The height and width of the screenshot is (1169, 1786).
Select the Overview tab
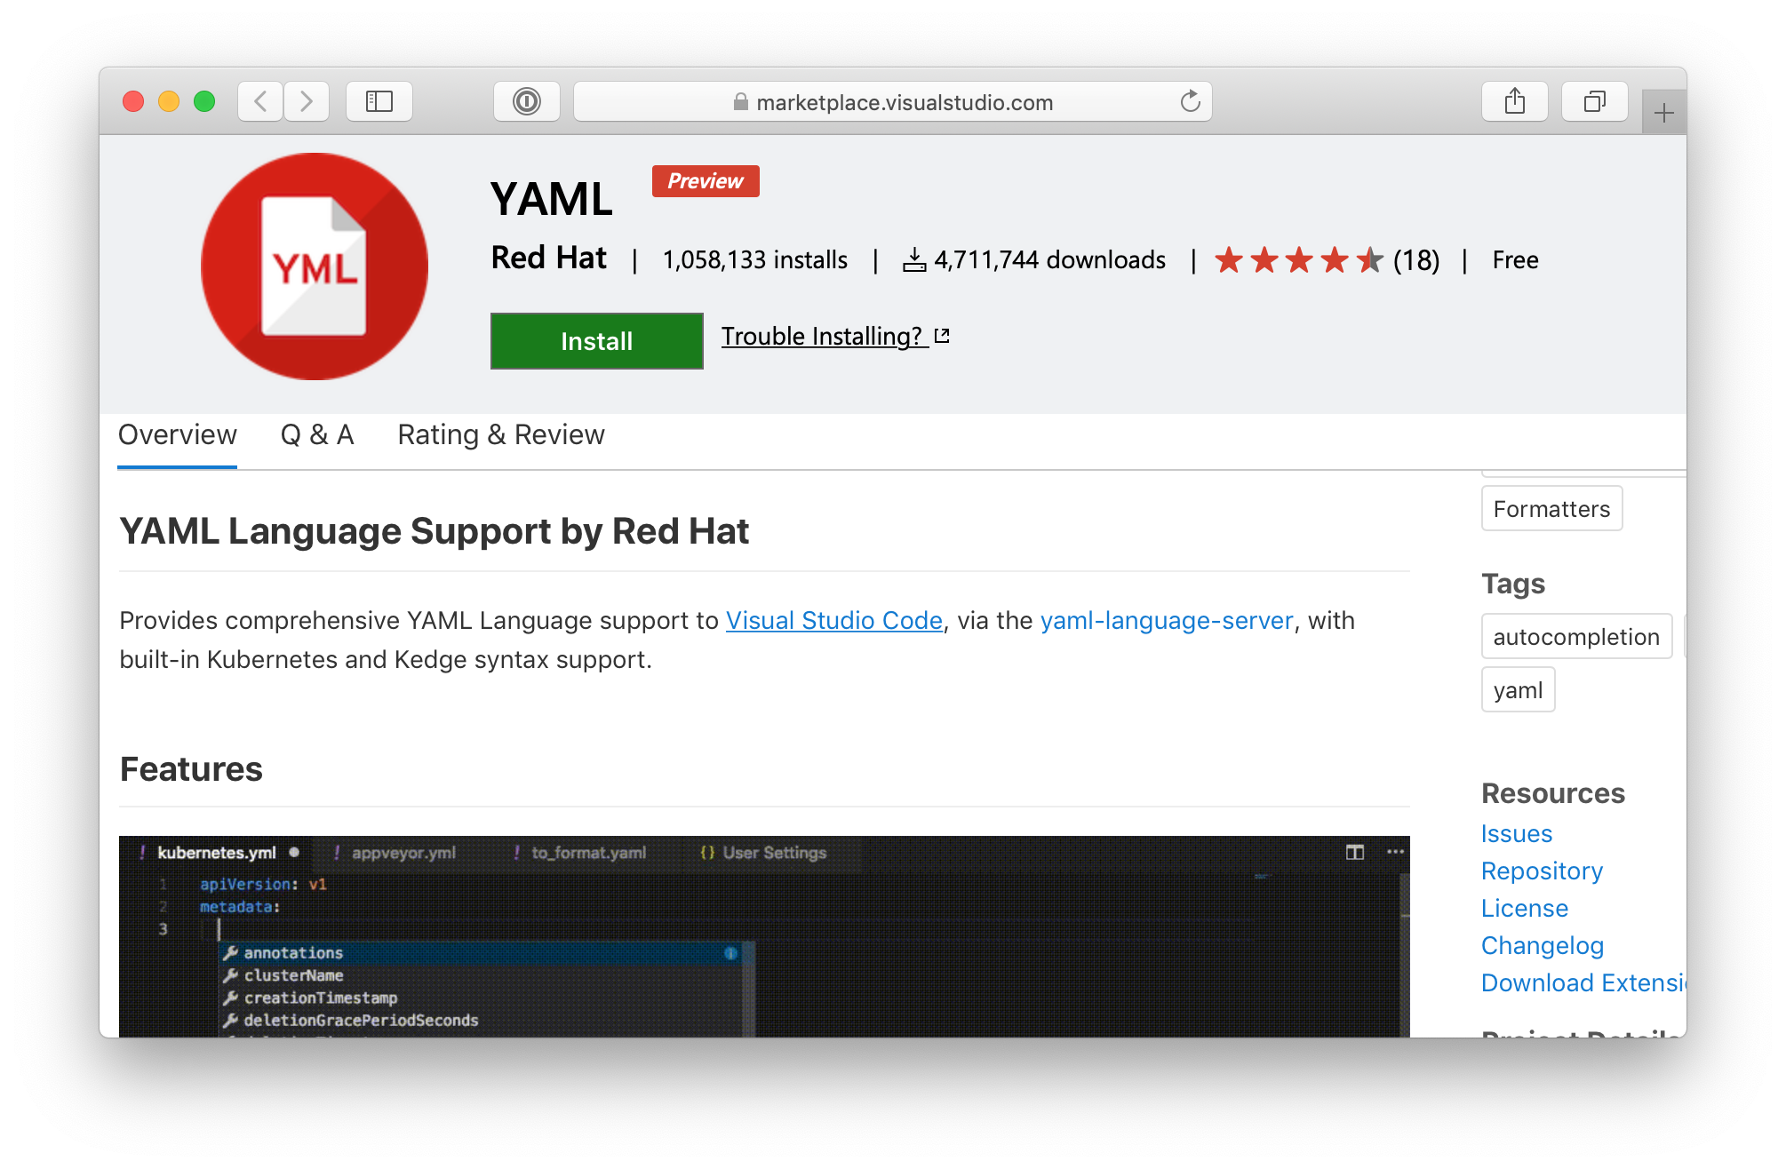click(x=177, y=434)
